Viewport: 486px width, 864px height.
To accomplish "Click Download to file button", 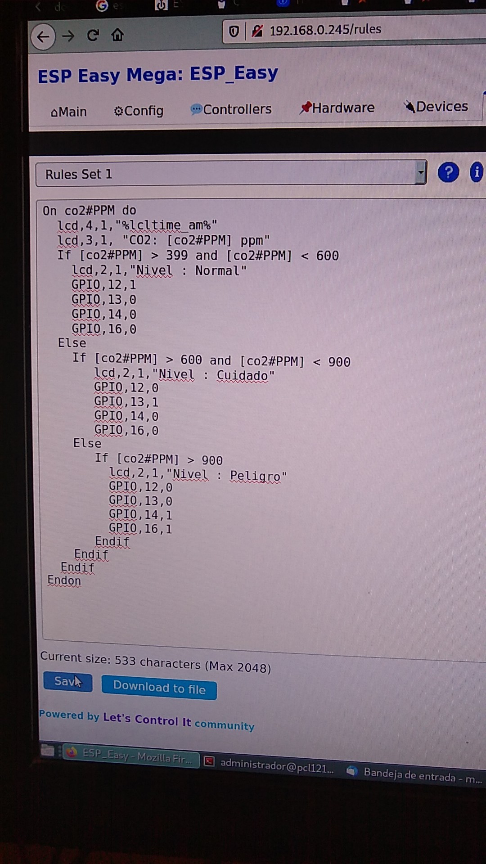I will click(159, 687).
